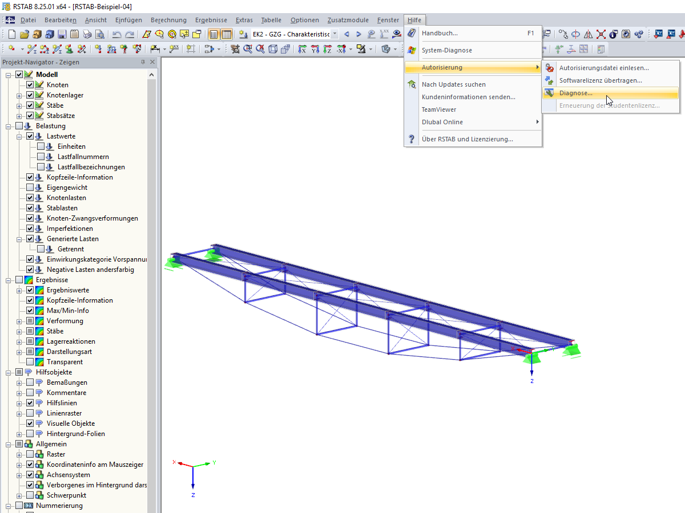Uncheck the Imperfektionen checkbox

[30, 229]
